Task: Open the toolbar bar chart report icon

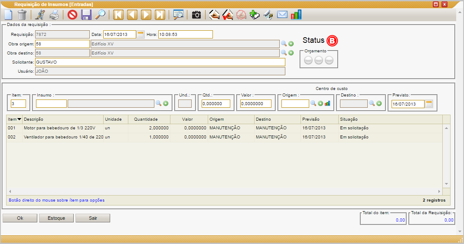Action: point(296,14)
